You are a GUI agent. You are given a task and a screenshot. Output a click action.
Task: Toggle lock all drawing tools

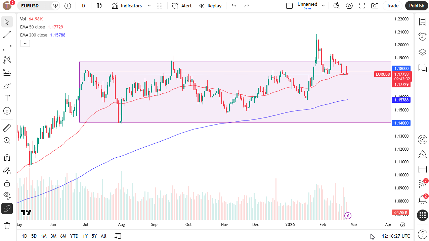pos(7,183)
